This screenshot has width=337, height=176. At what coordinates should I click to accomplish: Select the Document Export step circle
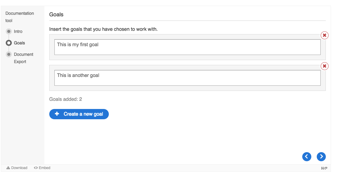pyautogui.click(x=8, y=54)
